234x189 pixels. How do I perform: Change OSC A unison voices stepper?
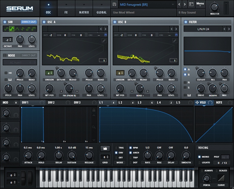(50, 73)
